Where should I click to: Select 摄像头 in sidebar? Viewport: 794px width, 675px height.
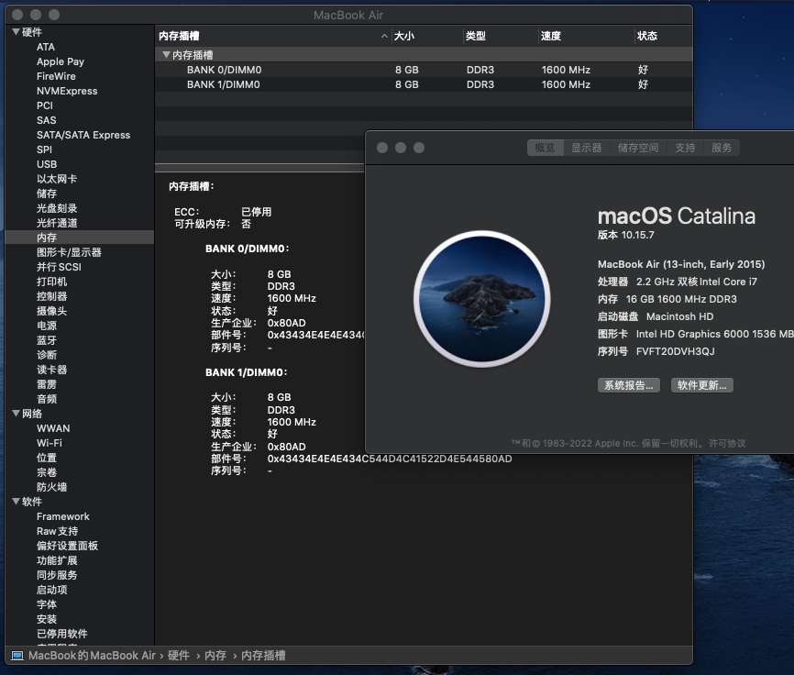[51, 311]
